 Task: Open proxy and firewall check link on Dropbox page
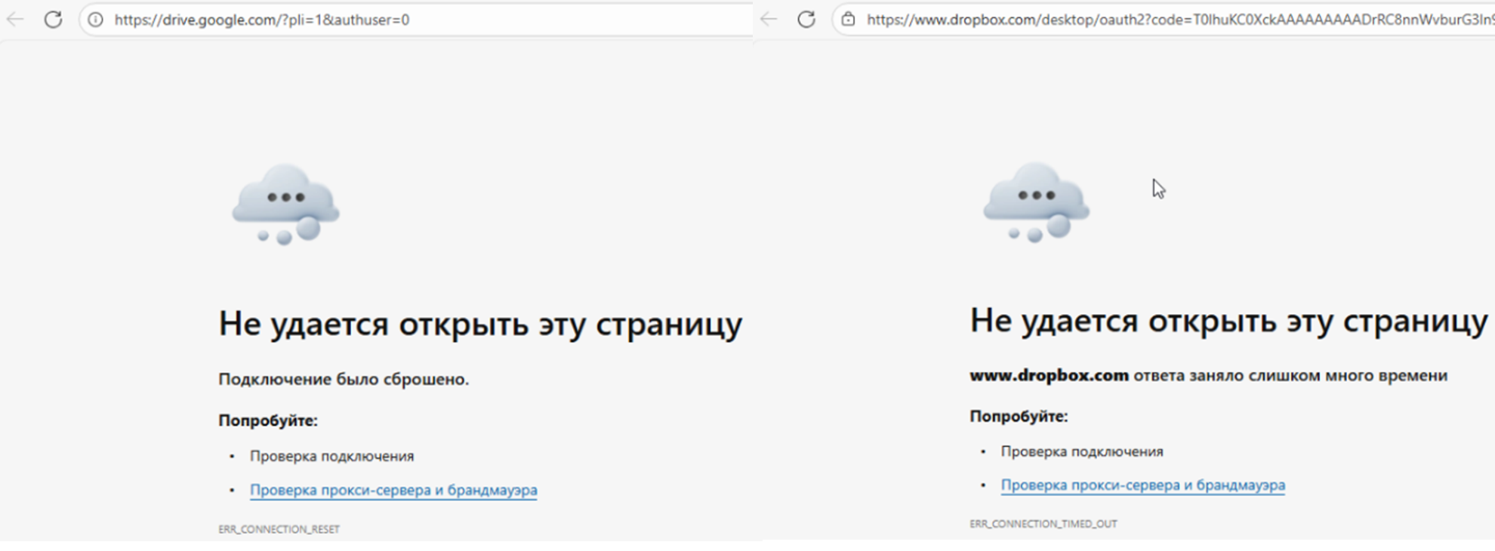pyautogui.click(x=1143, y=485)
